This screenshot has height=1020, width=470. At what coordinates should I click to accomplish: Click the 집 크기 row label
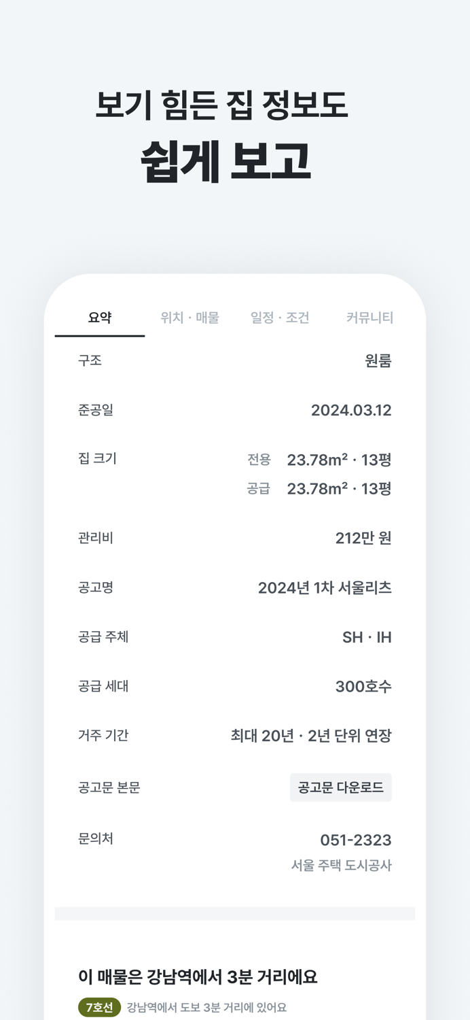click(x=92, y=459)
